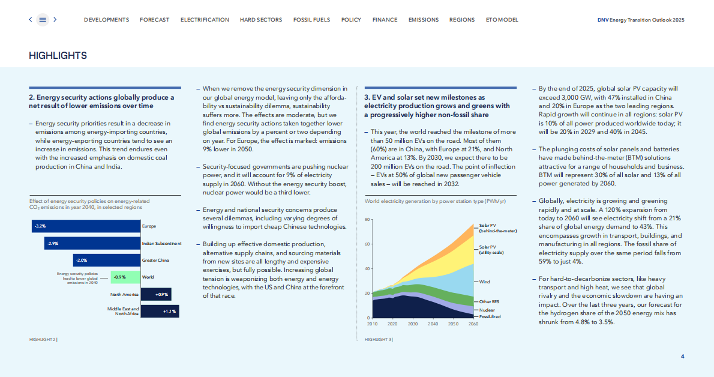Click the Middle East +1.1% bar
Viewport: 714px width, 377px height.
[x=160, y=312]
